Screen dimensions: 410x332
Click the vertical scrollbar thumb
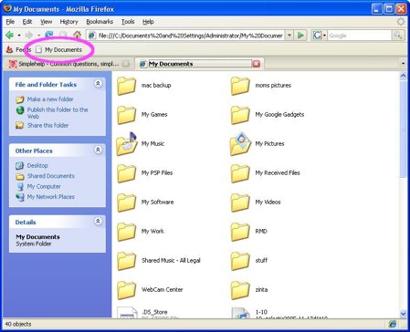[403, 129]
